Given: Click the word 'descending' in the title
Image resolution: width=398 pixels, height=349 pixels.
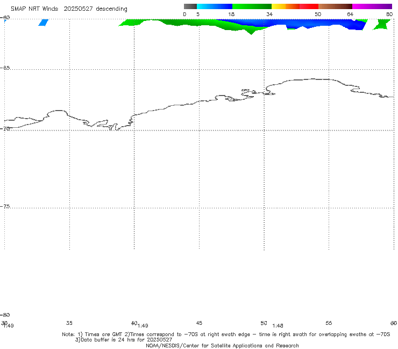Looking at the screenshot, I should point(112,9).
